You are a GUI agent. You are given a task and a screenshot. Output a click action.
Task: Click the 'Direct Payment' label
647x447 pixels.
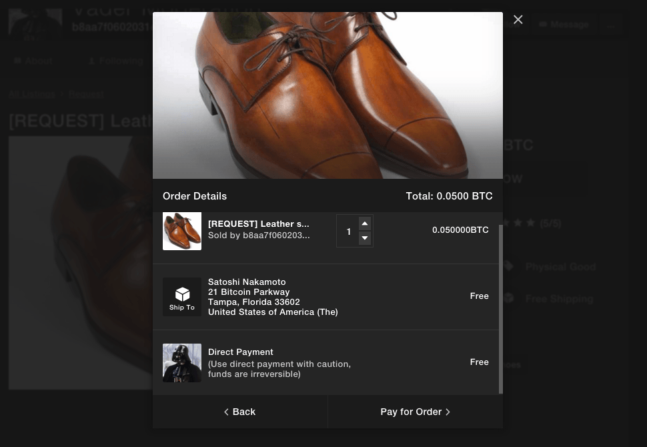point(241,352)
